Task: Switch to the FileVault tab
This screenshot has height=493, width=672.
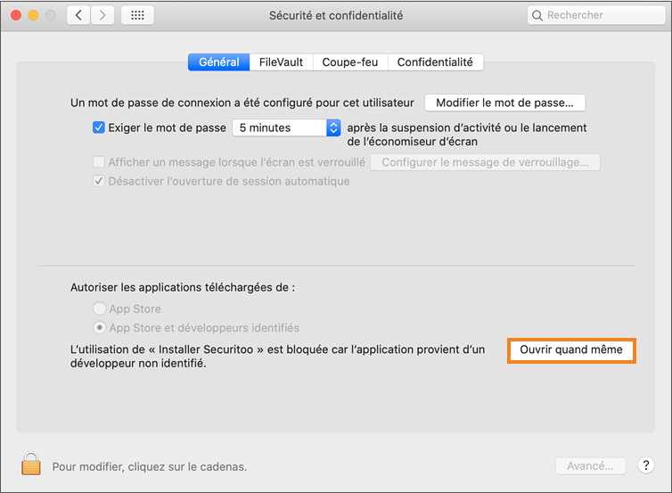Action: click(281, 62)
